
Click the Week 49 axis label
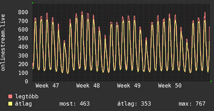point(129,86)
